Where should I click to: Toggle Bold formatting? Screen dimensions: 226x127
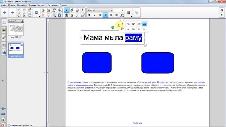[x=89, y=15]
